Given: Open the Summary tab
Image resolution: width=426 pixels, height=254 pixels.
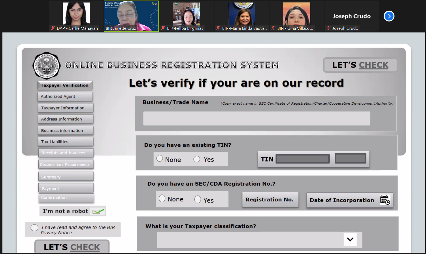Looking at the screenshot, I should pyautogui.click(x=66, y=176).
